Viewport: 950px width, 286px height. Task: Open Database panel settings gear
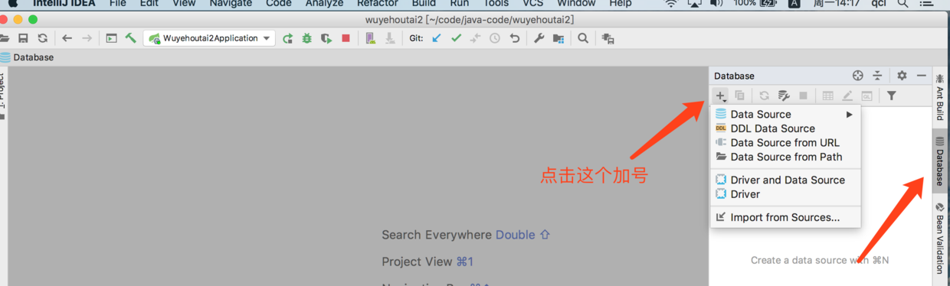tap(902, 76)
